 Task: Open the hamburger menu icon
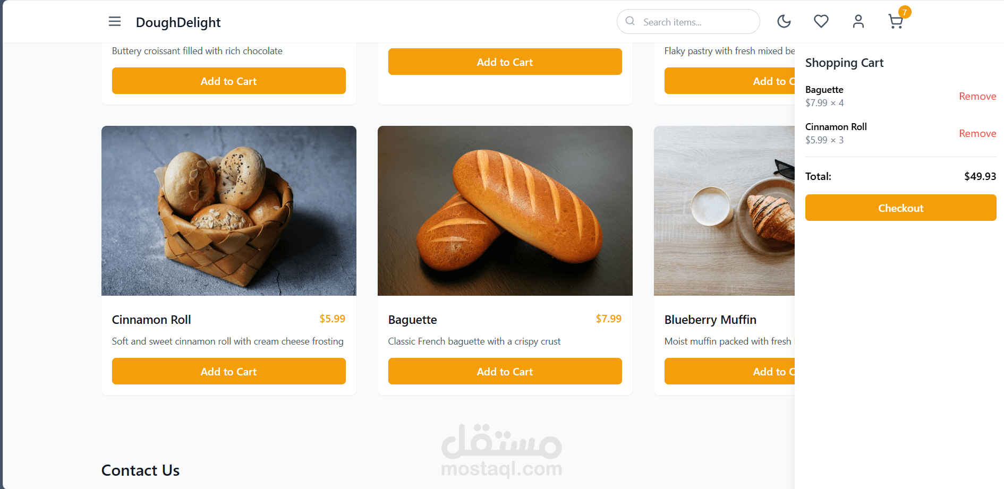(115, 22)
